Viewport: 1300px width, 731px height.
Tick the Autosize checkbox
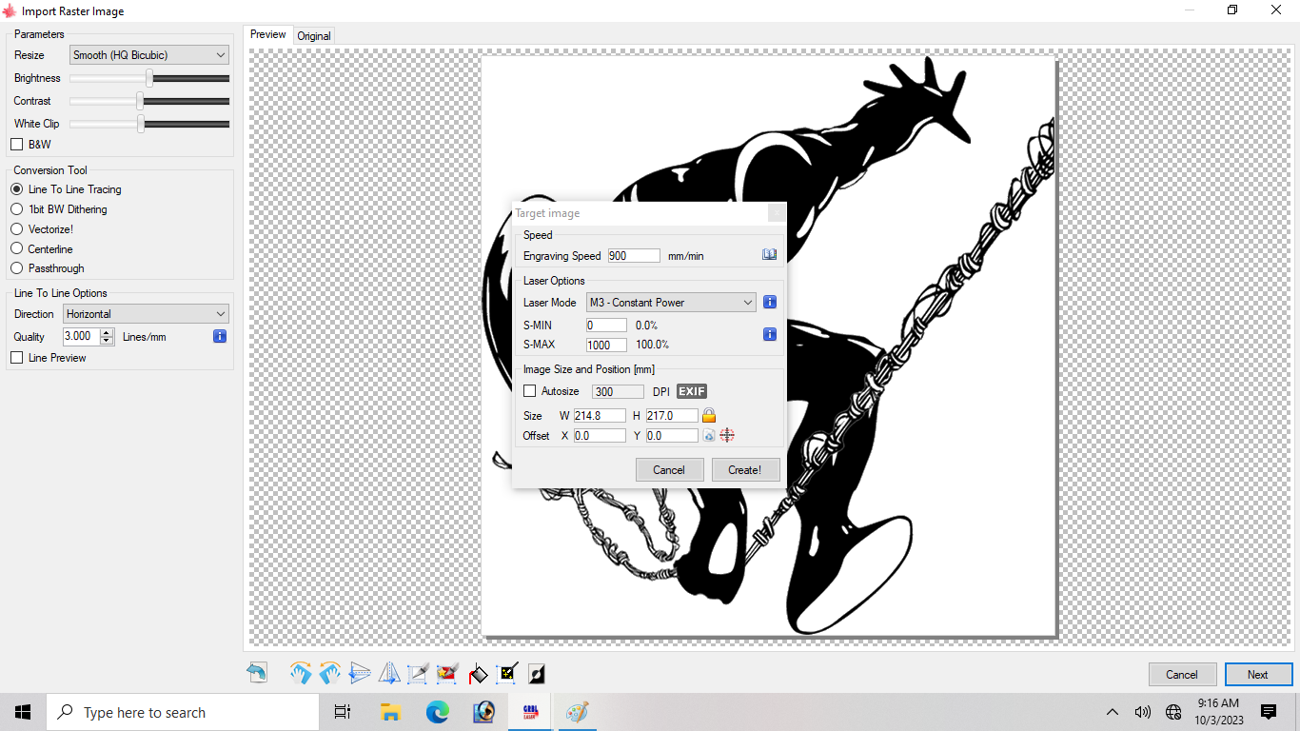(x=530, y=391)
